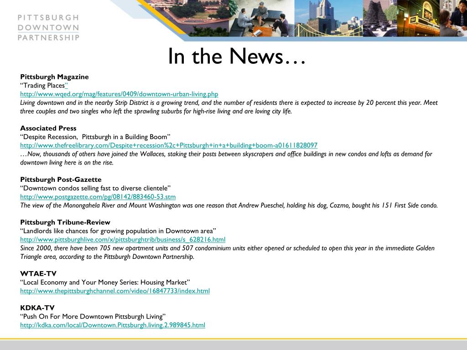Click "Landlords like chances for growing population" title

click(x=118, y=231)
